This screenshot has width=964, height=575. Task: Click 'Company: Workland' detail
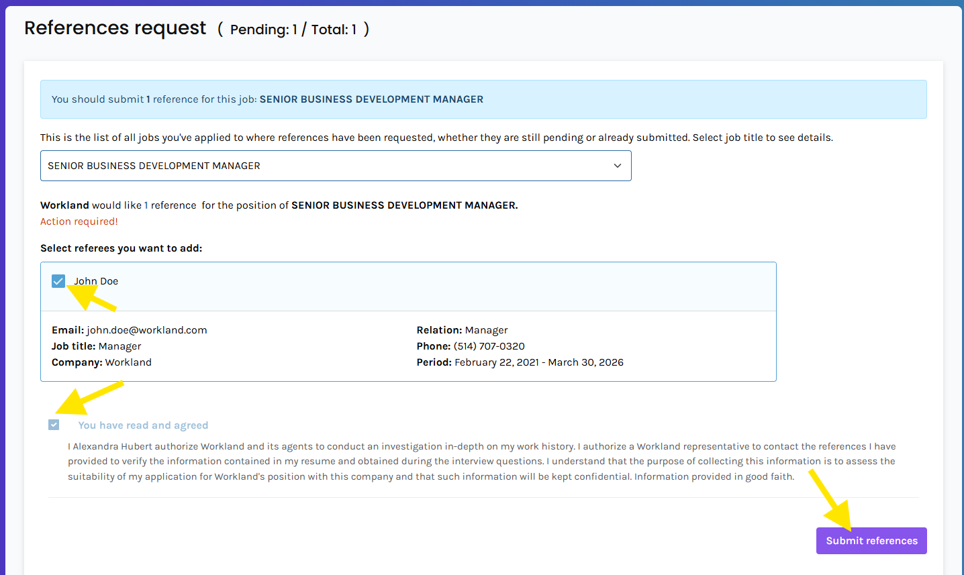click(101, 362)
